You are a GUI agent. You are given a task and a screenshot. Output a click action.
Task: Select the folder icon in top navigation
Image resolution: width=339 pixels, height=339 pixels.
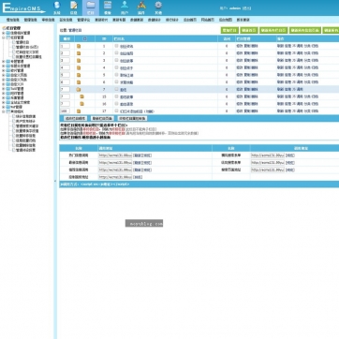91,5
